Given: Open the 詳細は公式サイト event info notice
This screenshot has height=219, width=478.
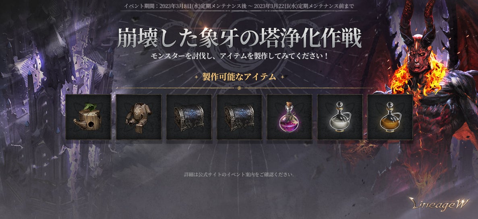Looking at the screenshot, I should [x=239, y=174].
